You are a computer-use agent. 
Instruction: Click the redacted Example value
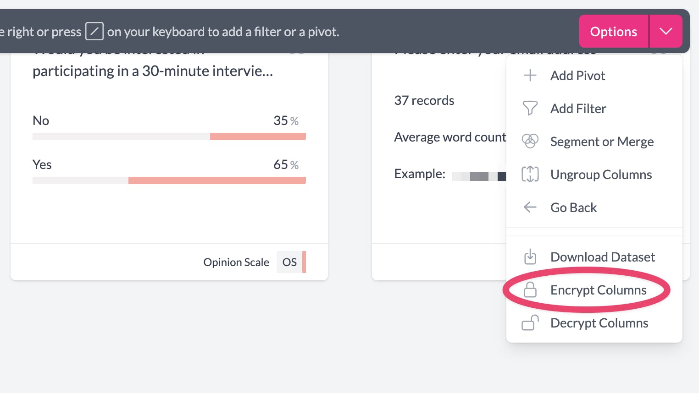(478, 176)
